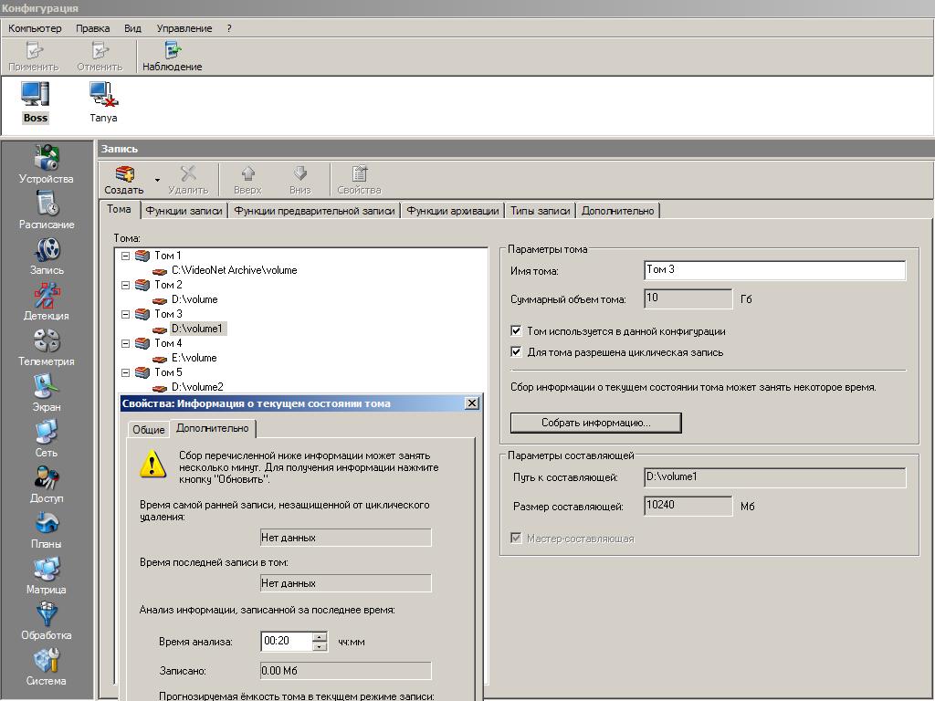Open the Устройства section
Viewport: 935px width, 701px height.
(x=46, y=164)
